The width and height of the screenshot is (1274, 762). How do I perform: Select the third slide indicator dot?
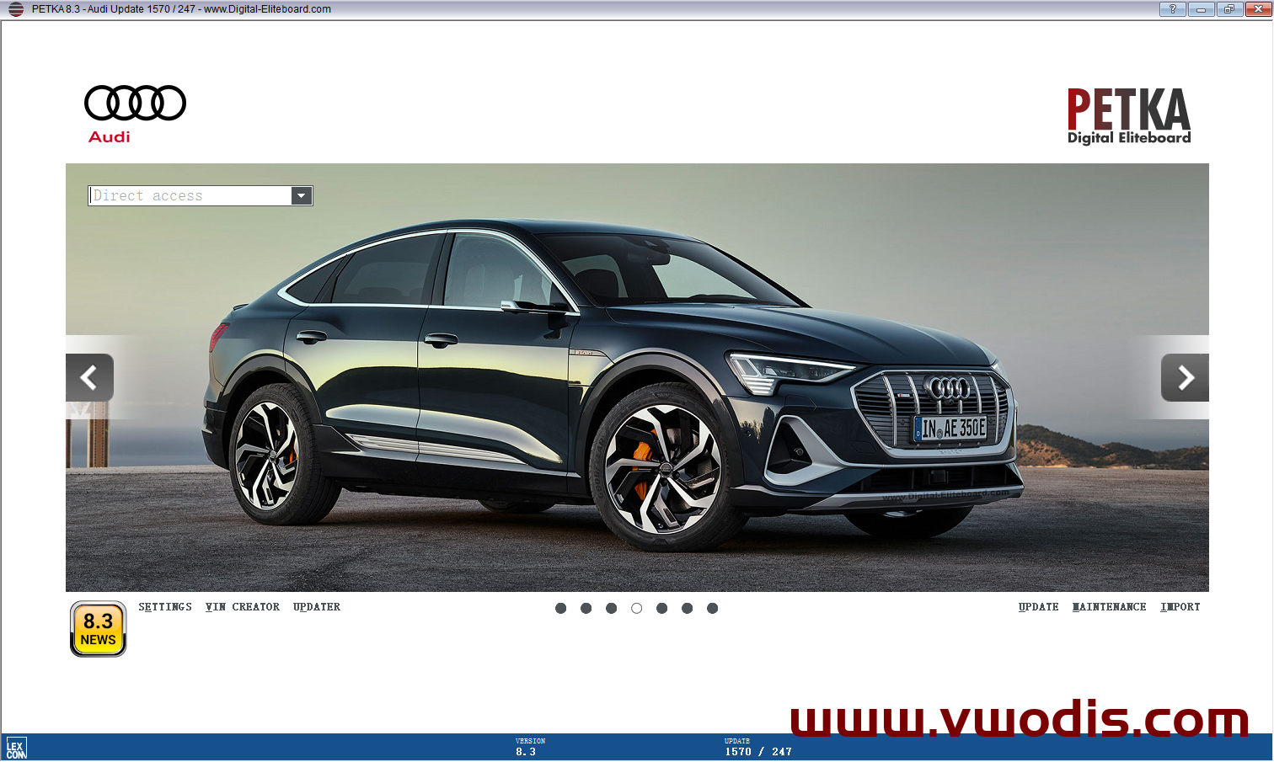tap(612, 609)
